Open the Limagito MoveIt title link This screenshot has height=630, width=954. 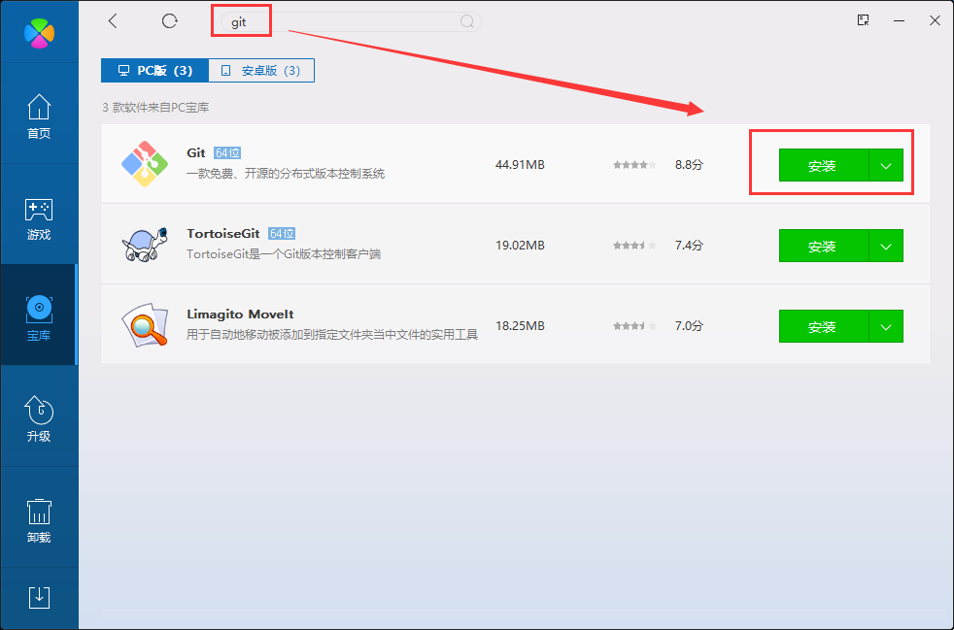coord(240,315)
